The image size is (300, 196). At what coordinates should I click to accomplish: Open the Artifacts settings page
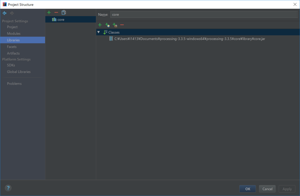(13, 53)
